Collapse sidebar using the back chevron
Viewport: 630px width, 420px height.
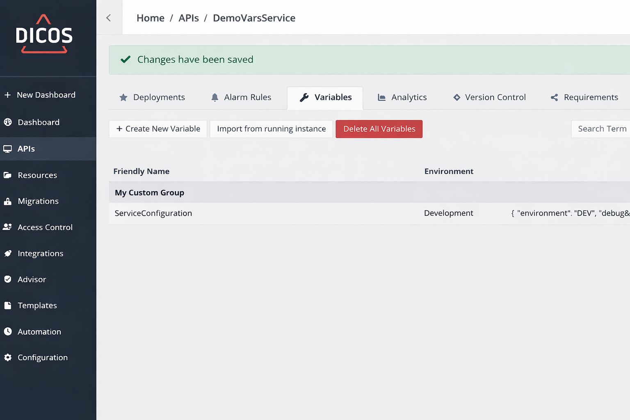point(109,18)
